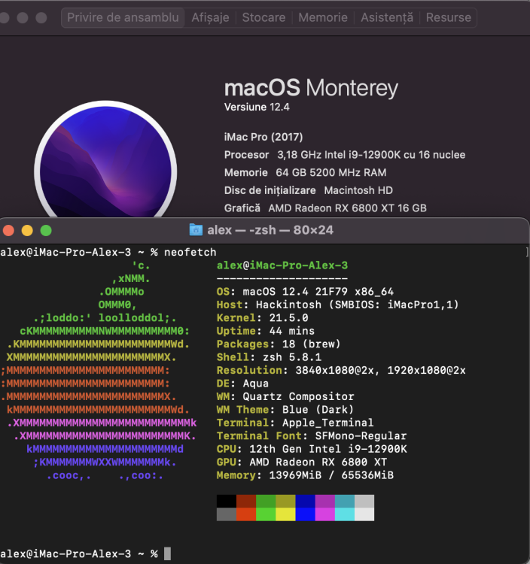Open the Stocare tab

click(x=263, y=17)
